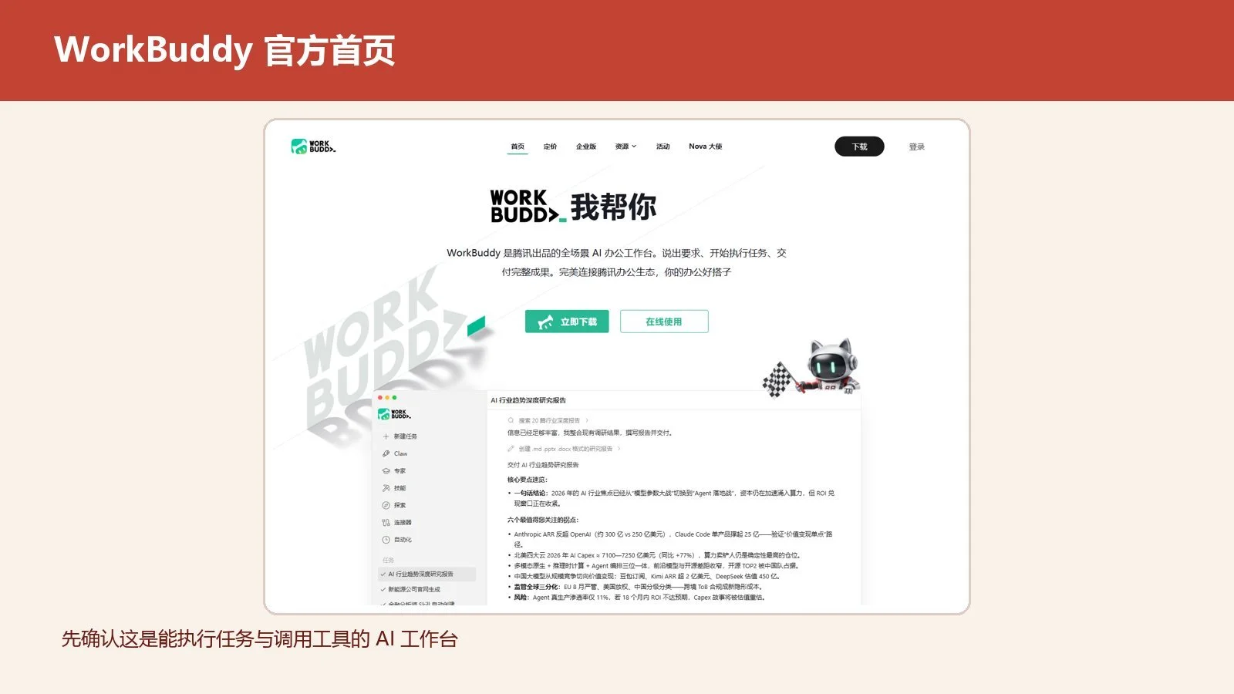This screenshot has height=694, width=1234.
Task: Click the green 立即下载 button
Action: click(567, 322)
